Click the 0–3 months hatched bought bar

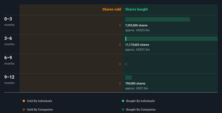pos(157,19)
